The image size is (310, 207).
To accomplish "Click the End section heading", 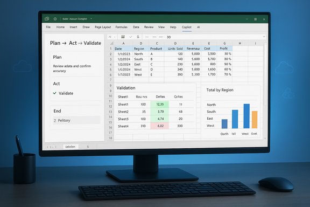I will pos(57,111).
